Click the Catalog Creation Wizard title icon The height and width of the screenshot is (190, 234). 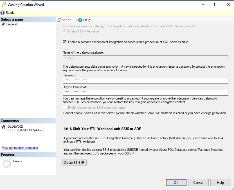tap(4, 5)
